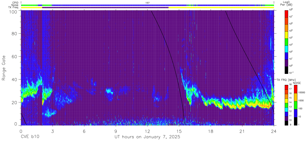Screen dimensions: 308x142
Task: Click the 10^4 label on power colorbar
Action: (x=291, y=38)
